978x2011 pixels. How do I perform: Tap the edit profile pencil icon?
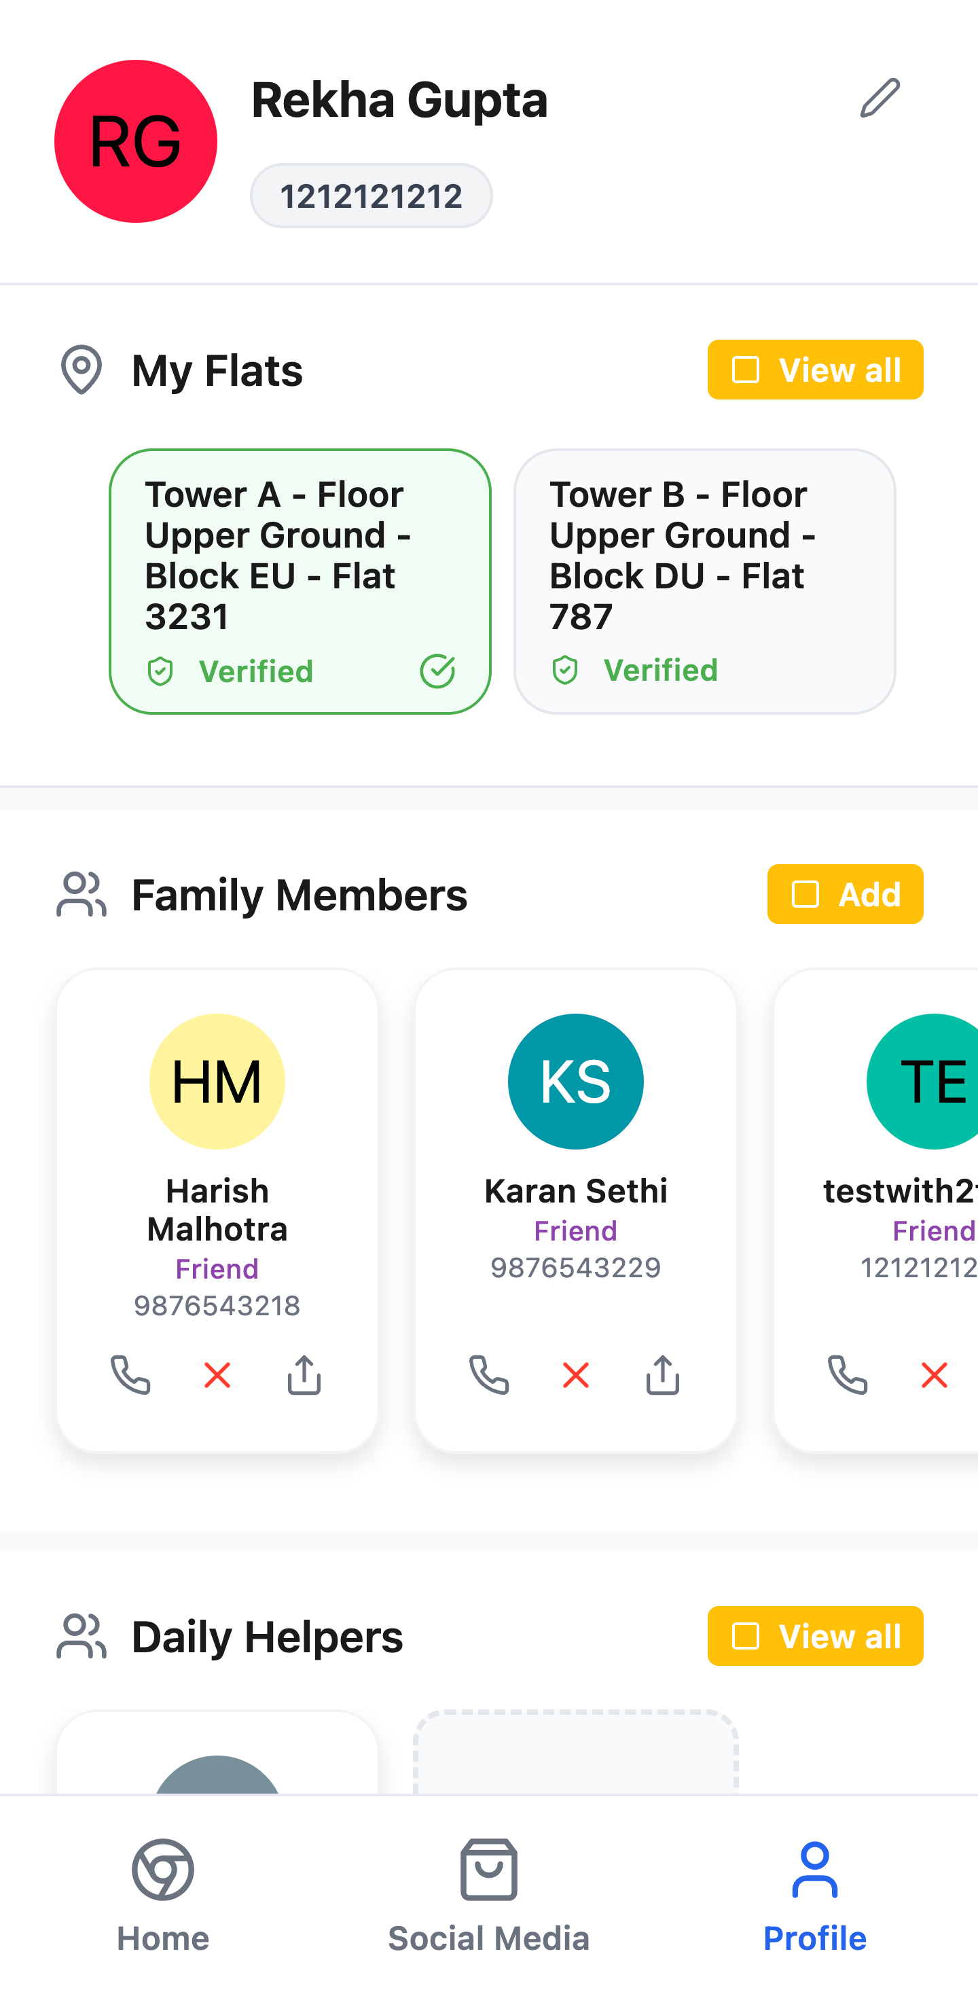880,98
